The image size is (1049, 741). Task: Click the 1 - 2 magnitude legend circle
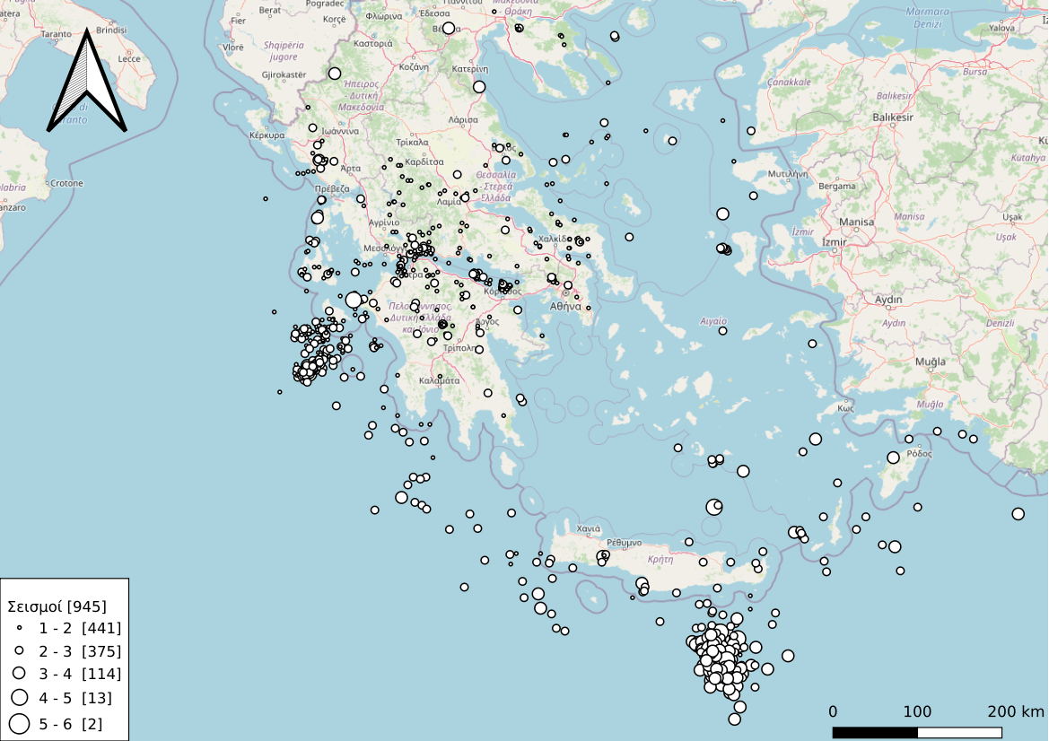19,629
